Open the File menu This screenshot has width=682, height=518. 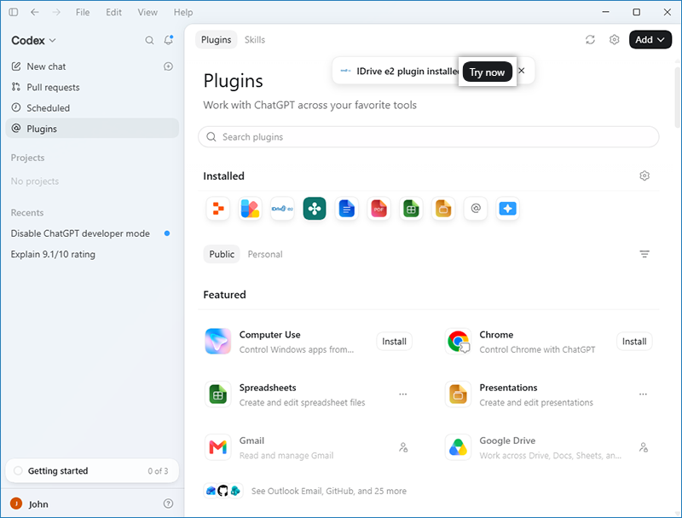(x=83, y=12)
